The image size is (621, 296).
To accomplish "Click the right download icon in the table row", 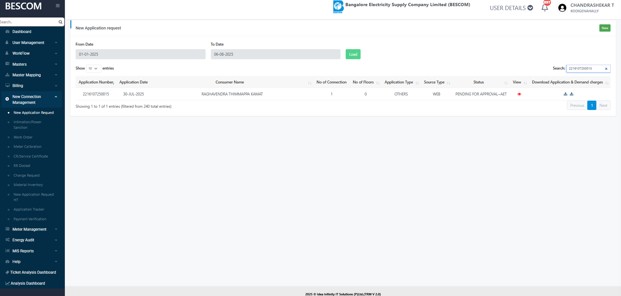I will coord(572,94).
